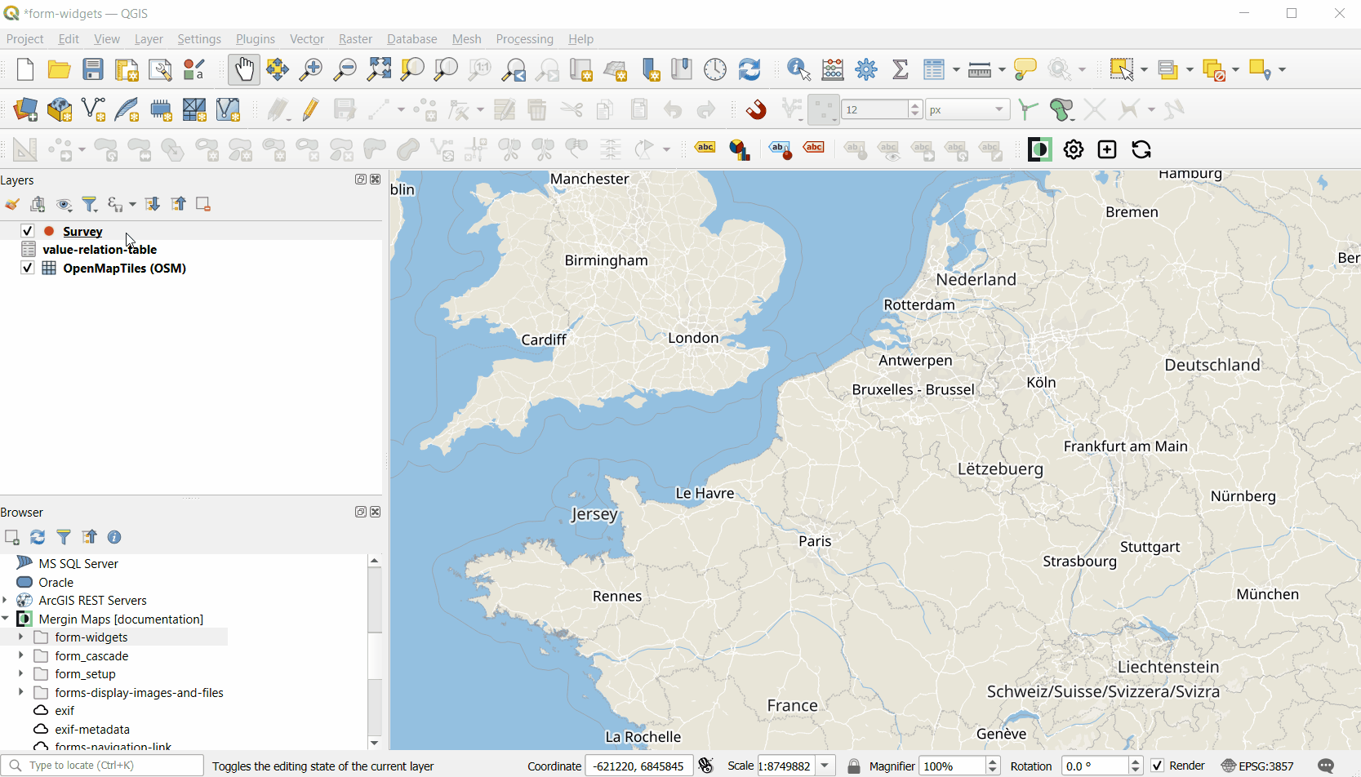Synchronise the Mergin Maps project icon
Image resolution: width=1361 pixels, height=777 pixels.
1141,149
